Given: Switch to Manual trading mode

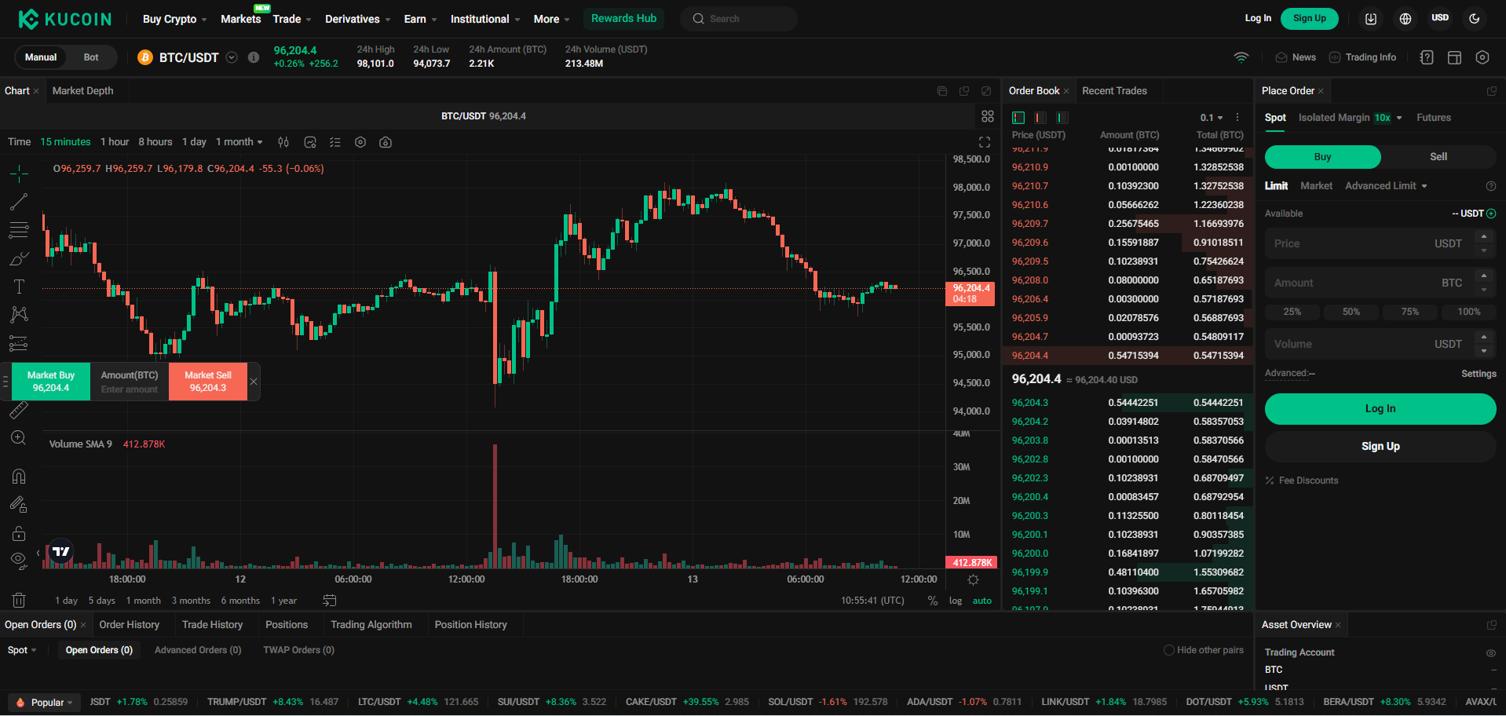Looking at the screenshot, I should coord(41,57).
